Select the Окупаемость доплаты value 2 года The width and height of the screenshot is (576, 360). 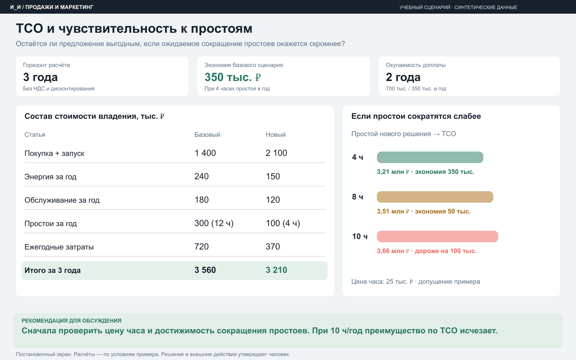(x=403, y=77)
